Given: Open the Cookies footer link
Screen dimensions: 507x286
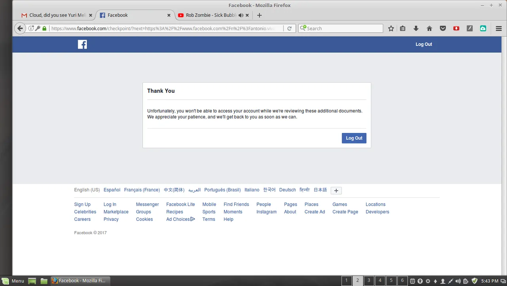Looking at the screenshot, I should point(145,220).
